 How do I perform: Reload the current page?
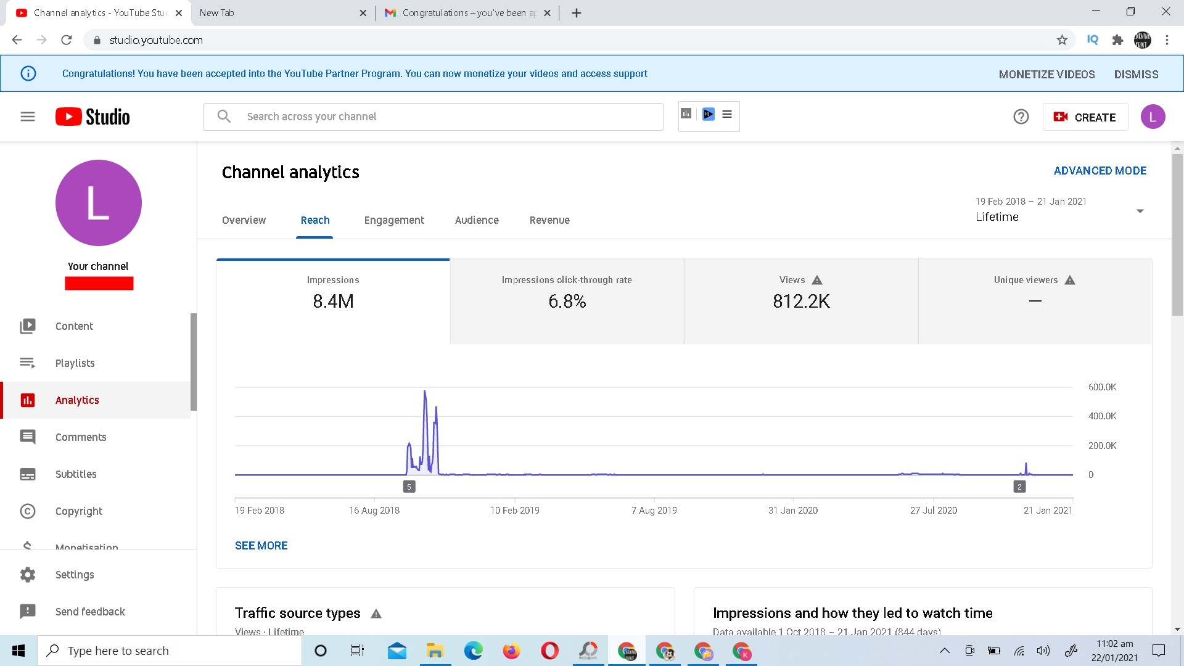[67, 40]
